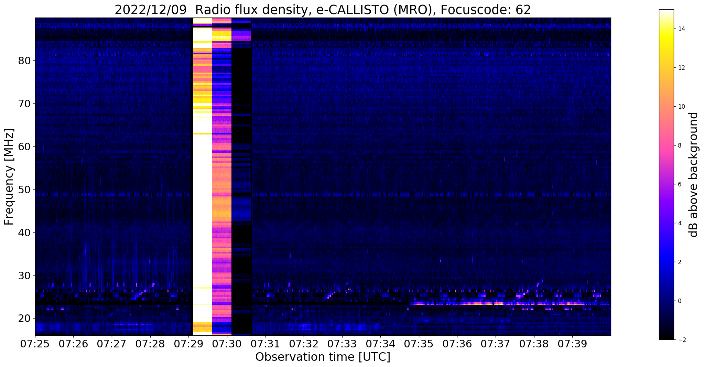Click the 07:39 time tick label

(572, 344)
